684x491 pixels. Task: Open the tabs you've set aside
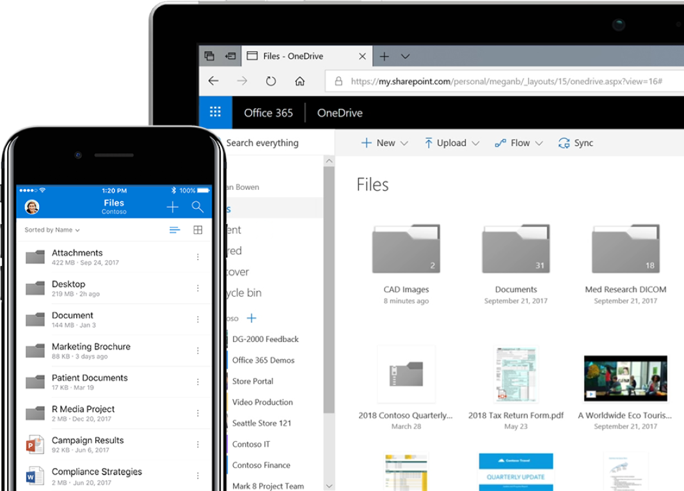209,56
